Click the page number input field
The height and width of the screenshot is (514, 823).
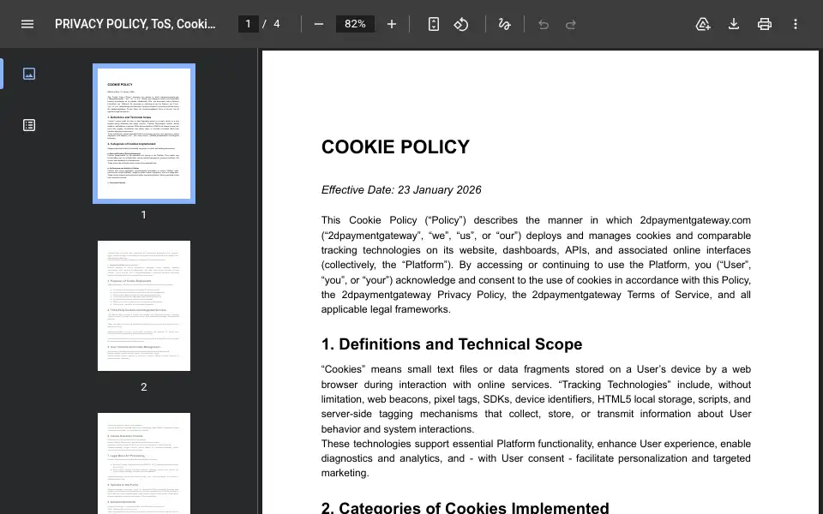pos(249,24)
